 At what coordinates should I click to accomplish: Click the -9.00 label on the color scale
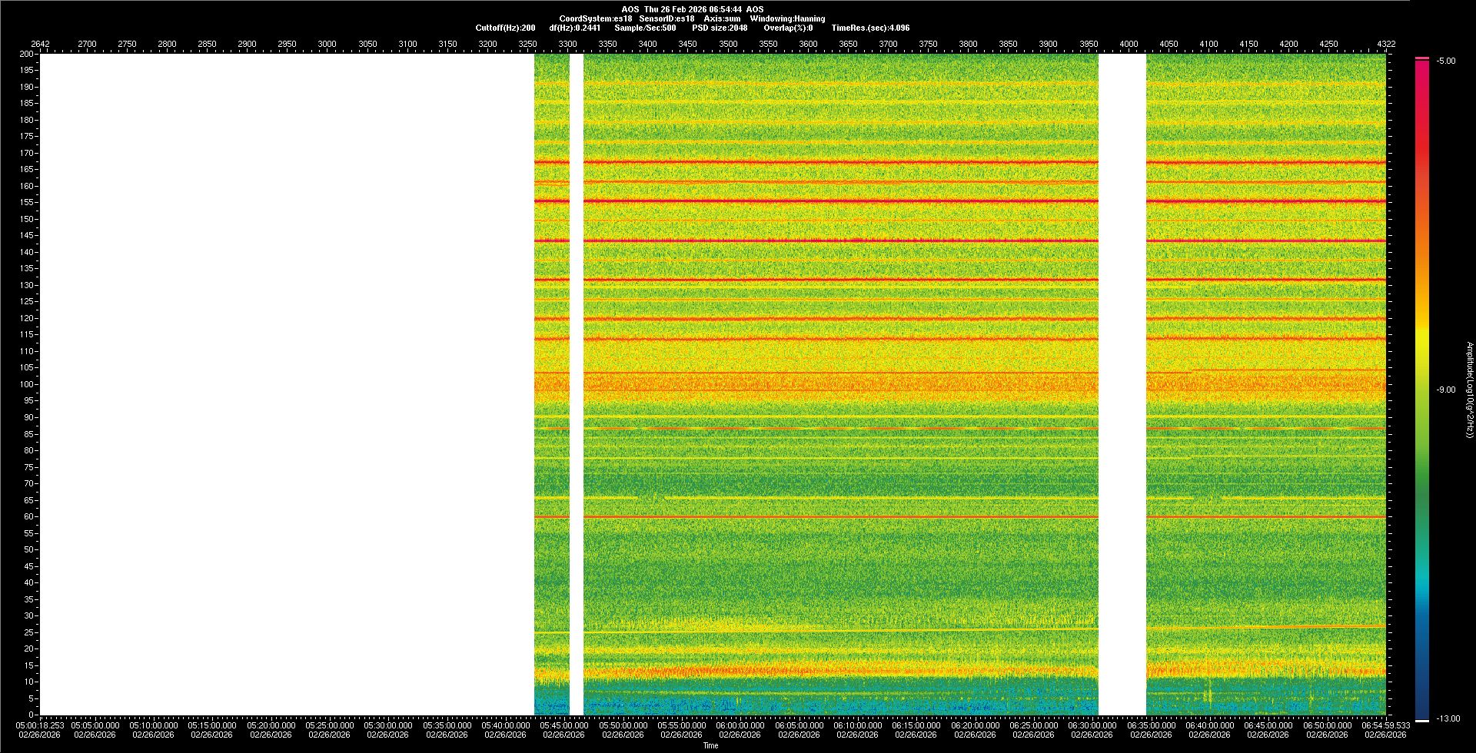point(1445,390)
